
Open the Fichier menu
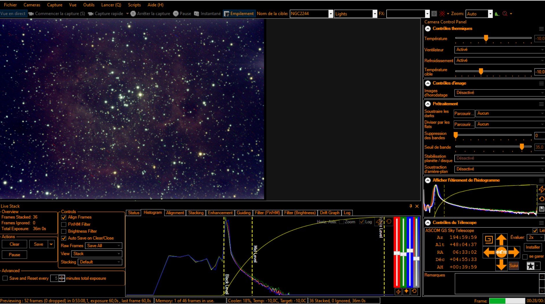(10, 5)
